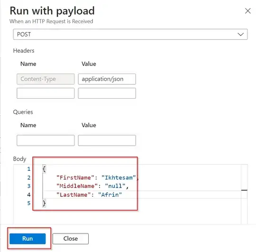Click the closing brace in body editor
Image resolution: width=256 pixels, height=252 pixels.
point(44,203)
